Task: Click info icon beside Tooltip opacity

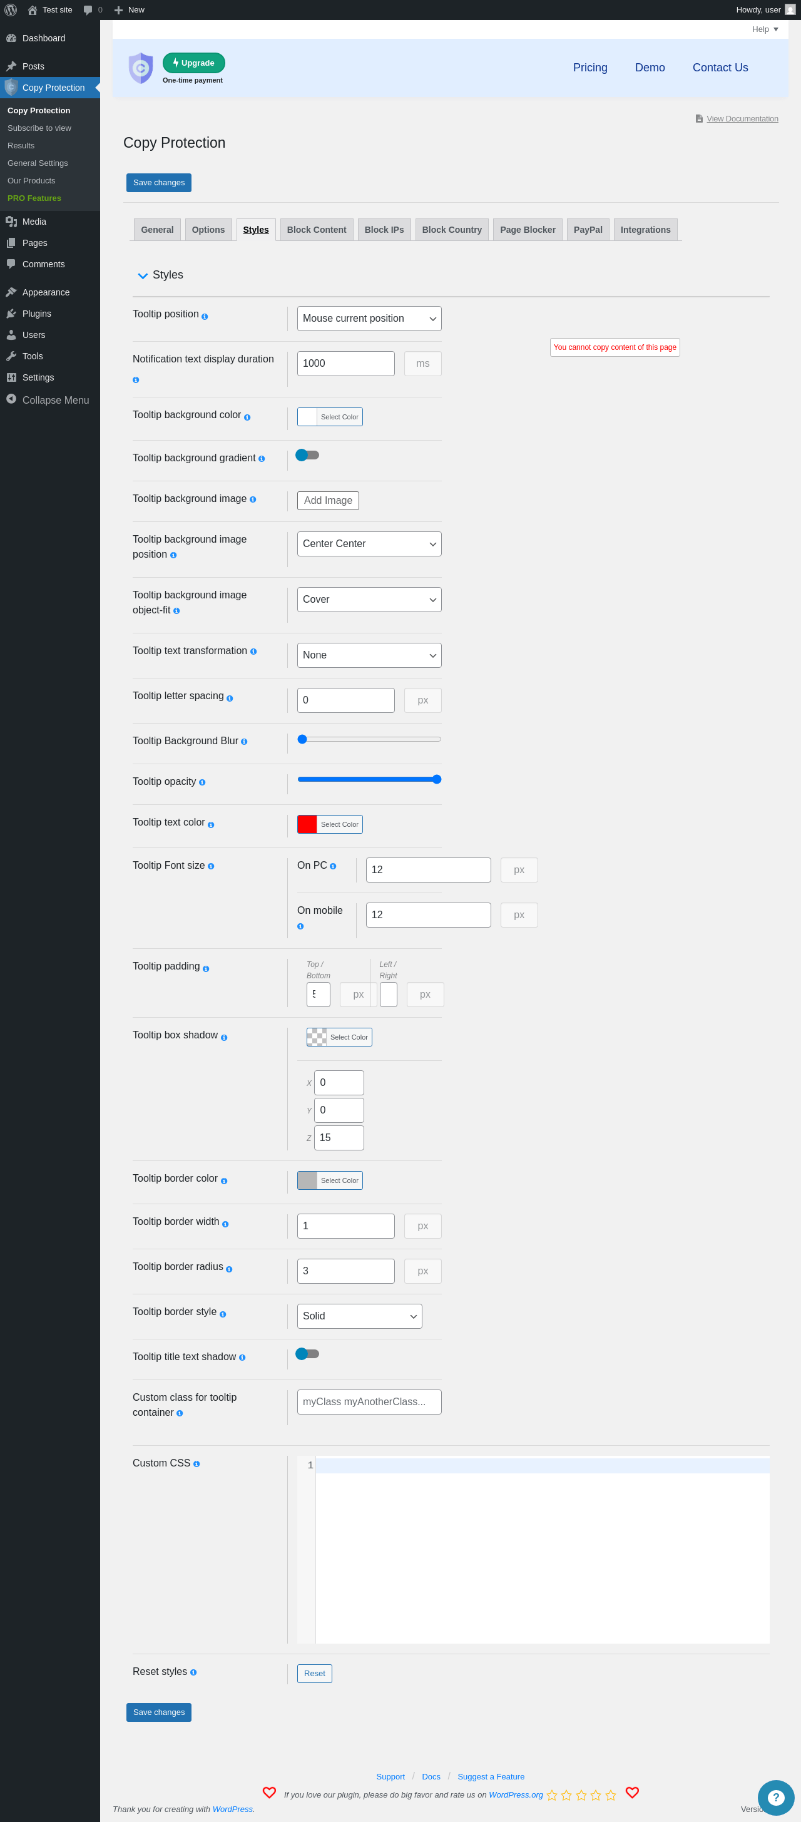Action: (202, 782)
